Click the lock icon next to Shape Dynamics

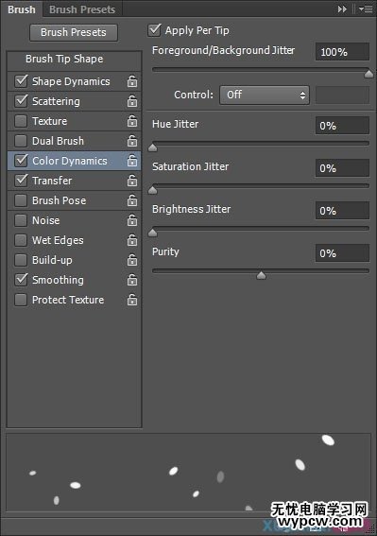132,81
